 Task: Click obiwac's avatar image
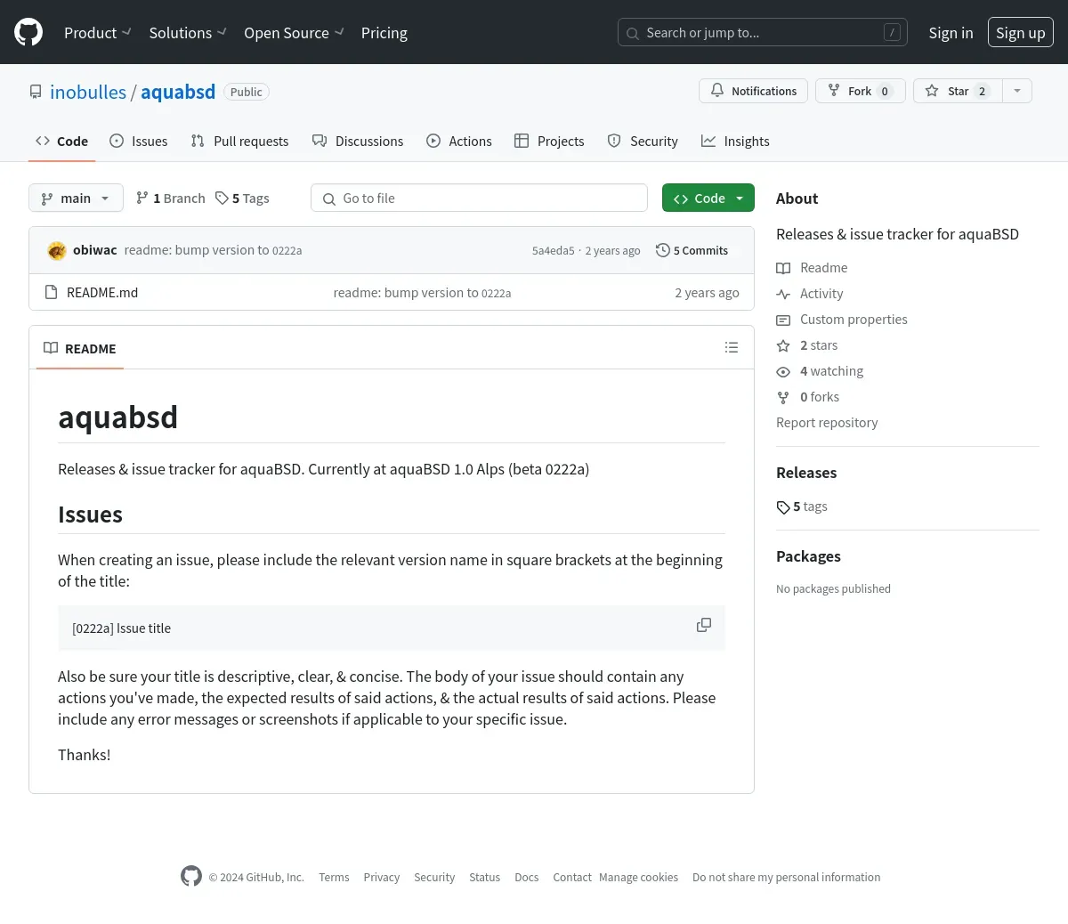pos(57,251)
